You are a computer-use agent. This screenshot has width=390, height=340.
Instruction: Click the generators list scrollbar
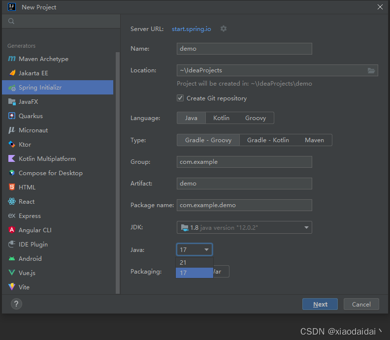tap(118, 173)
